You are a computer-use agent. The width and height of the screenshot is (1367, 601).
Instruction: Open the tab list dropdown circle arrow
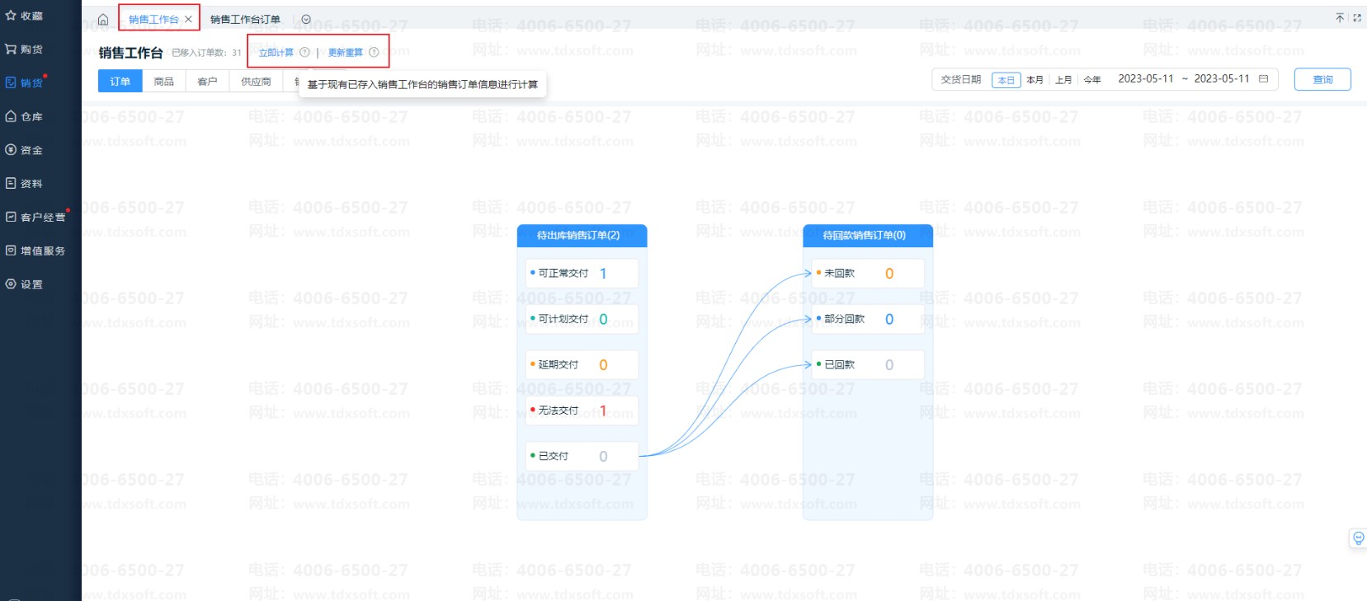[x=306, y=20]
